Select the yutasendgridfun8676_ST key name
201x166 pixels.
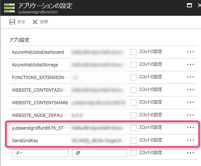coord(40,128)
